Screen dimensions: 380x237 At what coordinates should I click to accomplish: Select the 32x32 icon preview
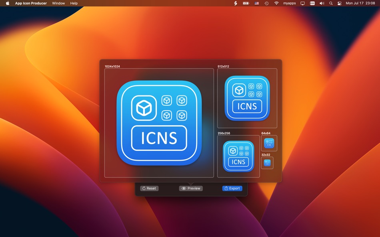pos(267,163)
